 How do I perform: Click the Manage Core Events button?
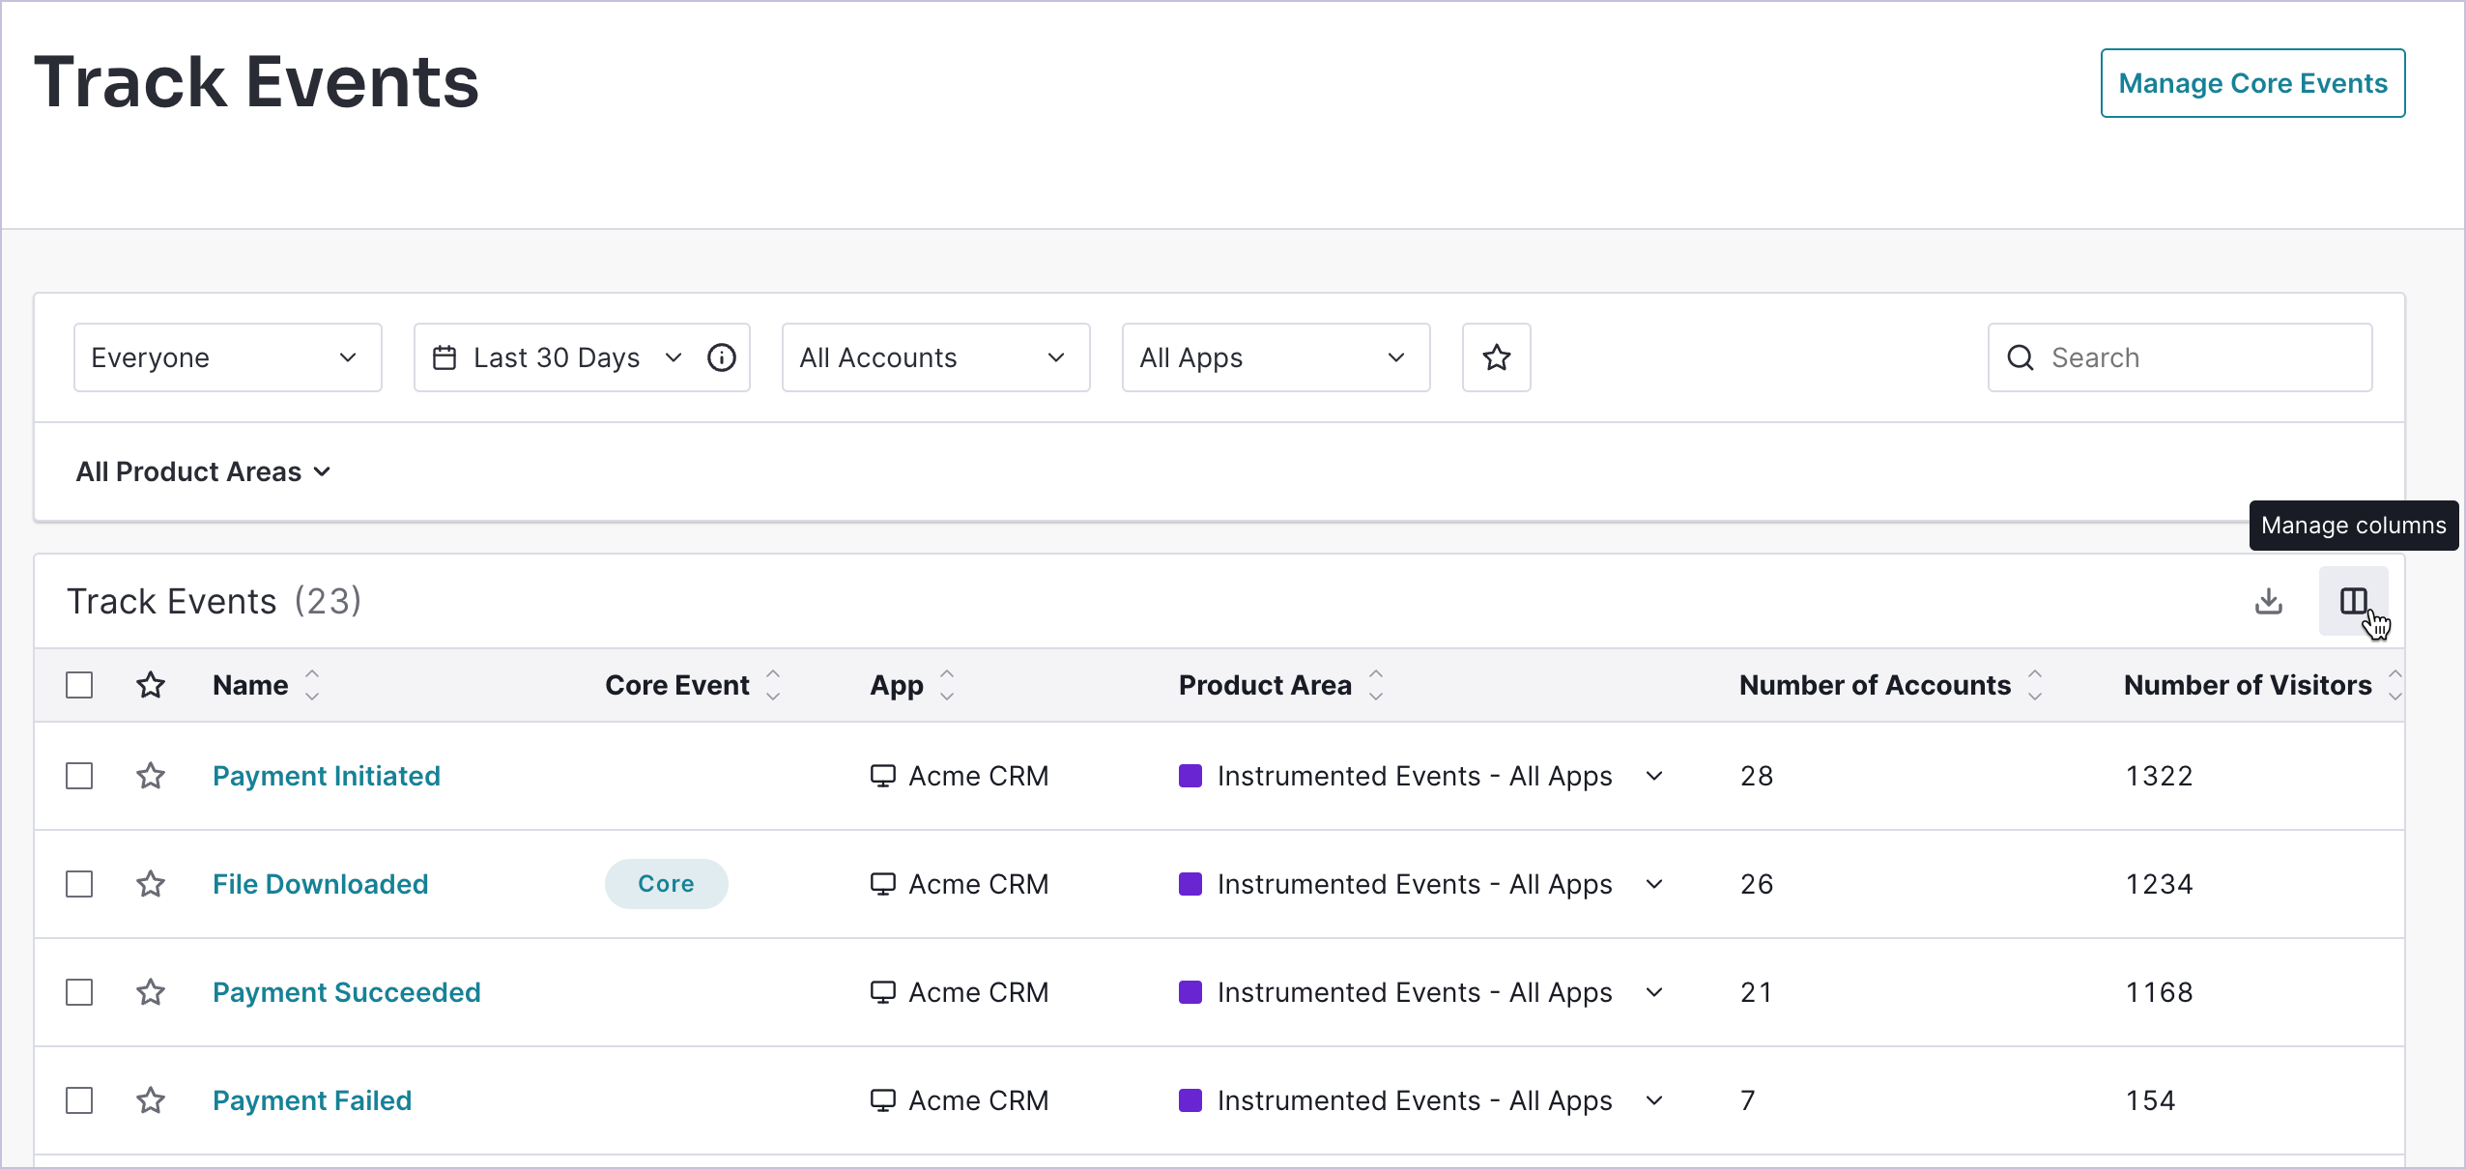[x=2251, y=83]
